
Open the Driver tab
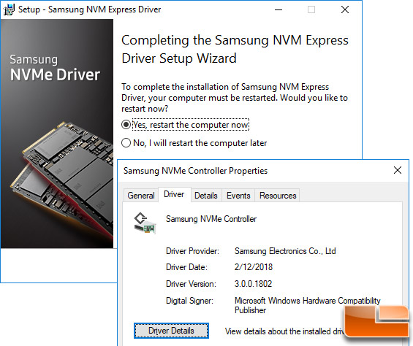click(x=174, y=194)
